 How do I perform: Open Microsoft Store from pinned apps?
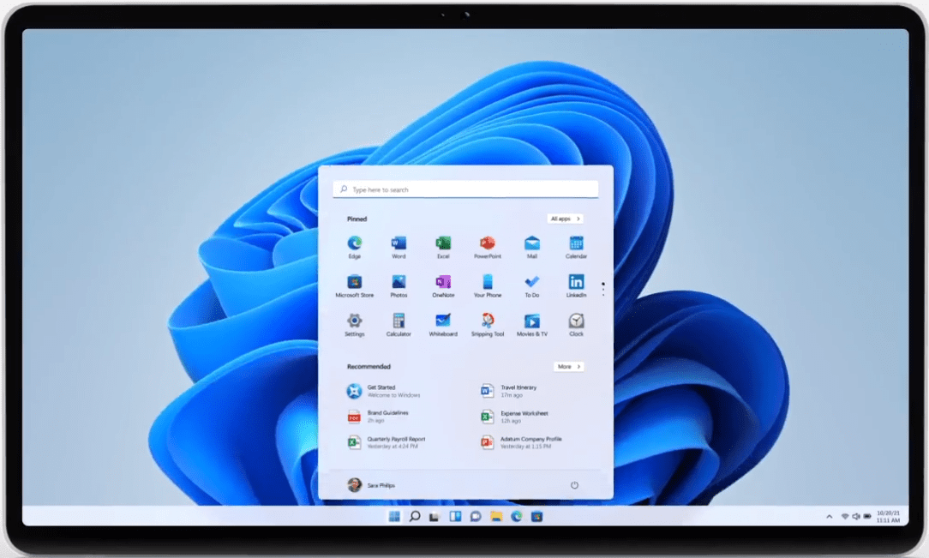(354, 286)
